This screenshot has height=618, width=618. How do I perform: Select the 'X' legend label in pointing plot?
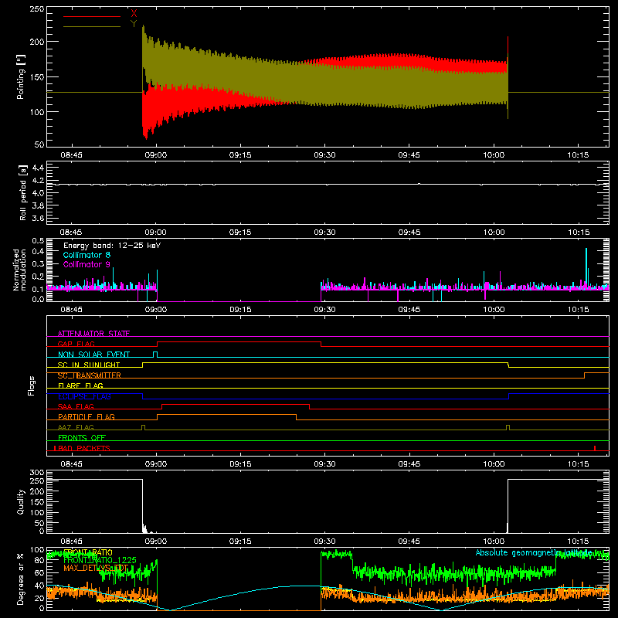pos(134,13)
